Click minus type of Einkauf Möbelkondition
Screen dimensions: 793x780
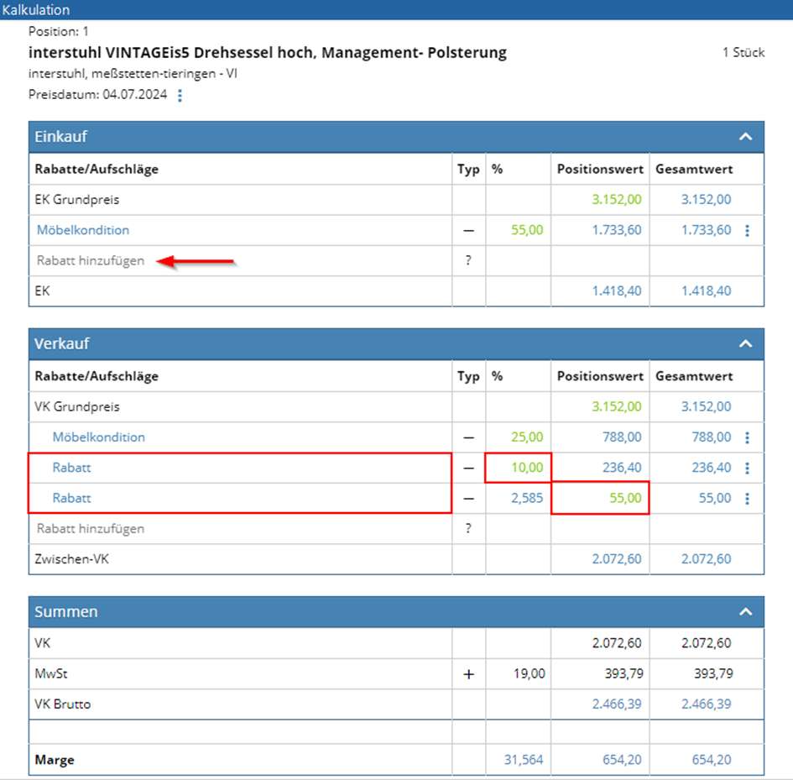click(x=468, y=231)
